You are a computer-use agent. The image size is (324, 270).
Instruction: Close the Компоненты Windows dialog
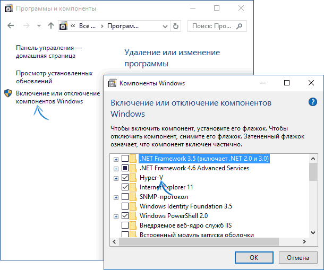[x=311, y=83]
